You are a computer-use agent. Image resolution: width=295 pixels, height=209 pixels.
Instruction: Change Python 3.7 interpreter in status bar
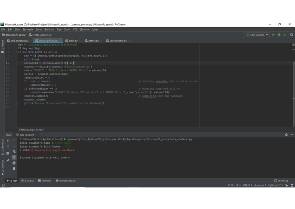tap(275, 185)
